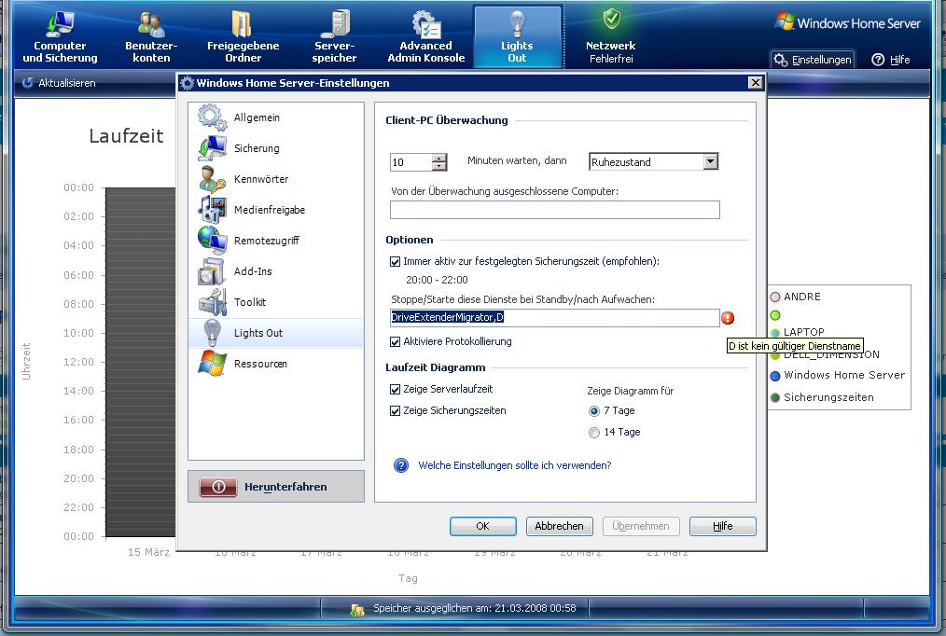Screen dimensions: 946x636
Task: Click the Sicherung monitor icon
Action: click(212, 147)
